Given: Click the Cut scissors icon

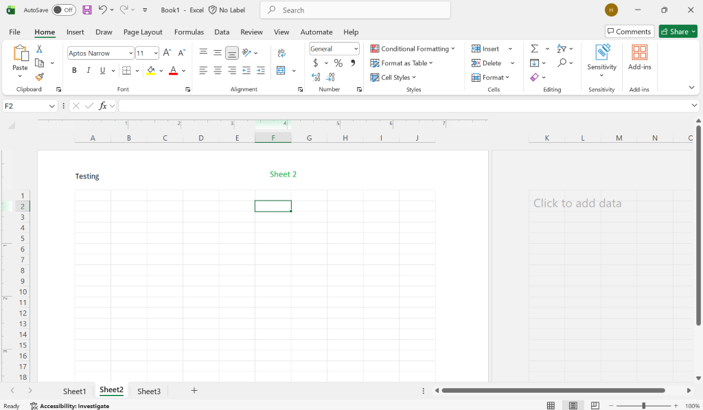Looking at the screenshot, I should tap(39, 49).
